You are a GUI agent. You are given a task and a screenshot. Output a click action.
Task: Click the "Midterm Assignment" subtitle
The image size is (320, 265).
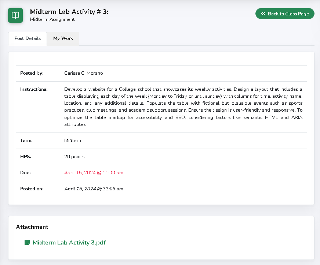[52, 19]
